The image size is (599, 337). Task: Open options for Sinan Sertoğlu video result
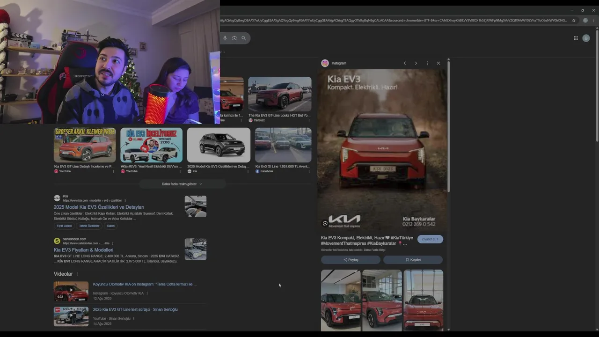[x=134, y=319]
